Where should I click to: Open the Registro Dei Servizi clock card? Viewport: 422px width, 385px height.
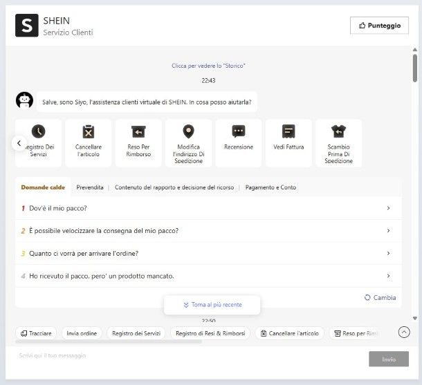coord(38,143)
